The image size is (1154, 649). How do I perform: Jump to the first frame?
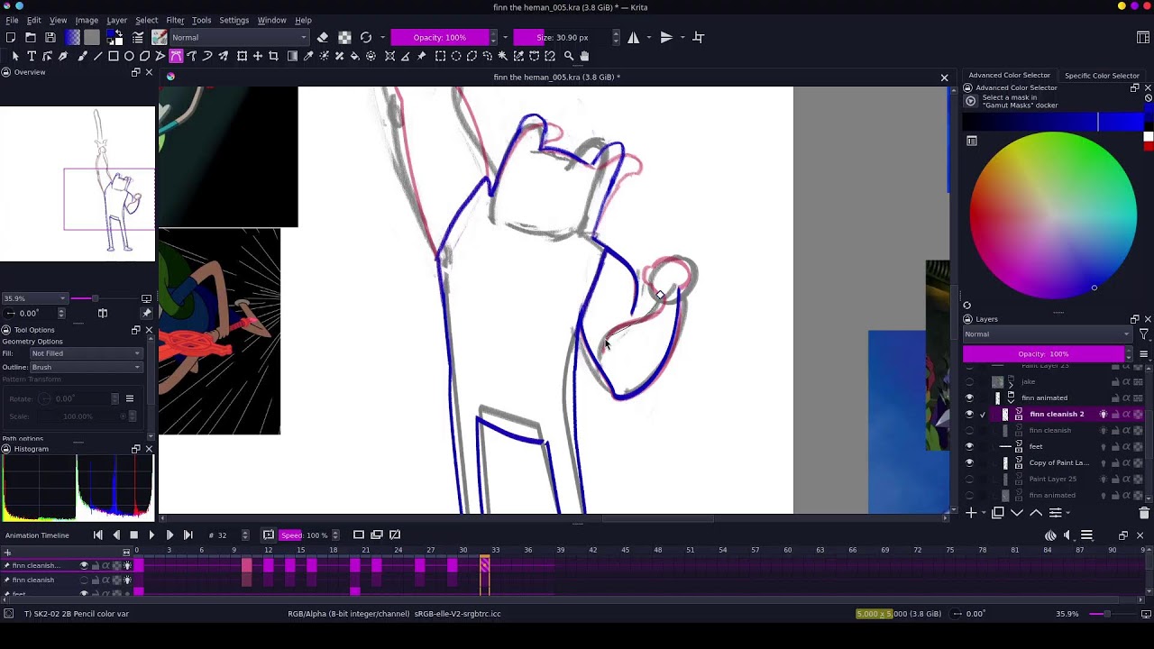coord(97,535)
